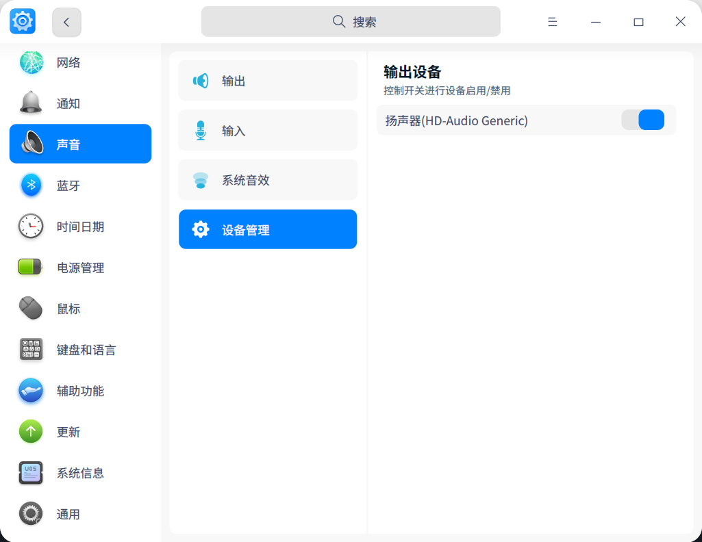Select 时间日期 label in sidebar
Viewport: 702px width, 542px height.
tap(81, 227)
